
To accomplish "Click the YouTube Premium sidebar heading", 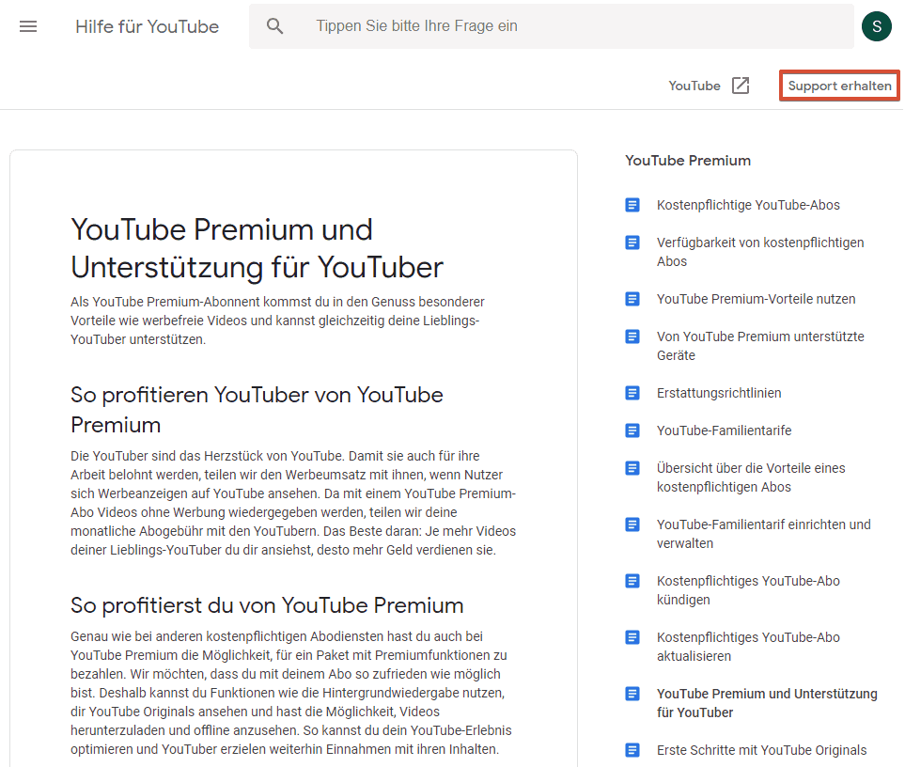I will 688,161.
